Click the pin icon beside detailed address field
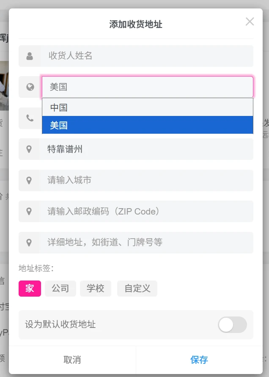Image resolution: width=269 pixels, height=377 pixels. [29, 242]
